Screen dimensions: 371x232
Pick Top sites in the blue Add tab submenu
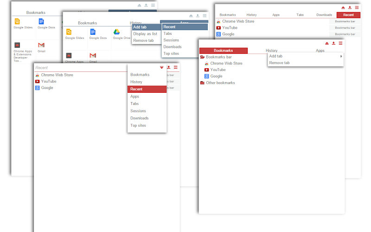[185, 53]
